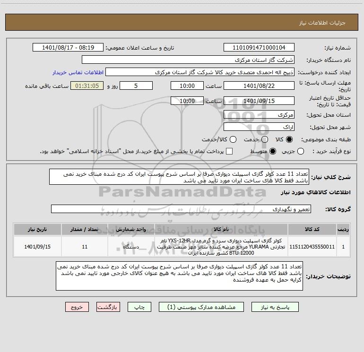Click the need date cell 1401/09/15
Image resolution: width=364 pixels, height=352 pixels.
tap(37, 247)
